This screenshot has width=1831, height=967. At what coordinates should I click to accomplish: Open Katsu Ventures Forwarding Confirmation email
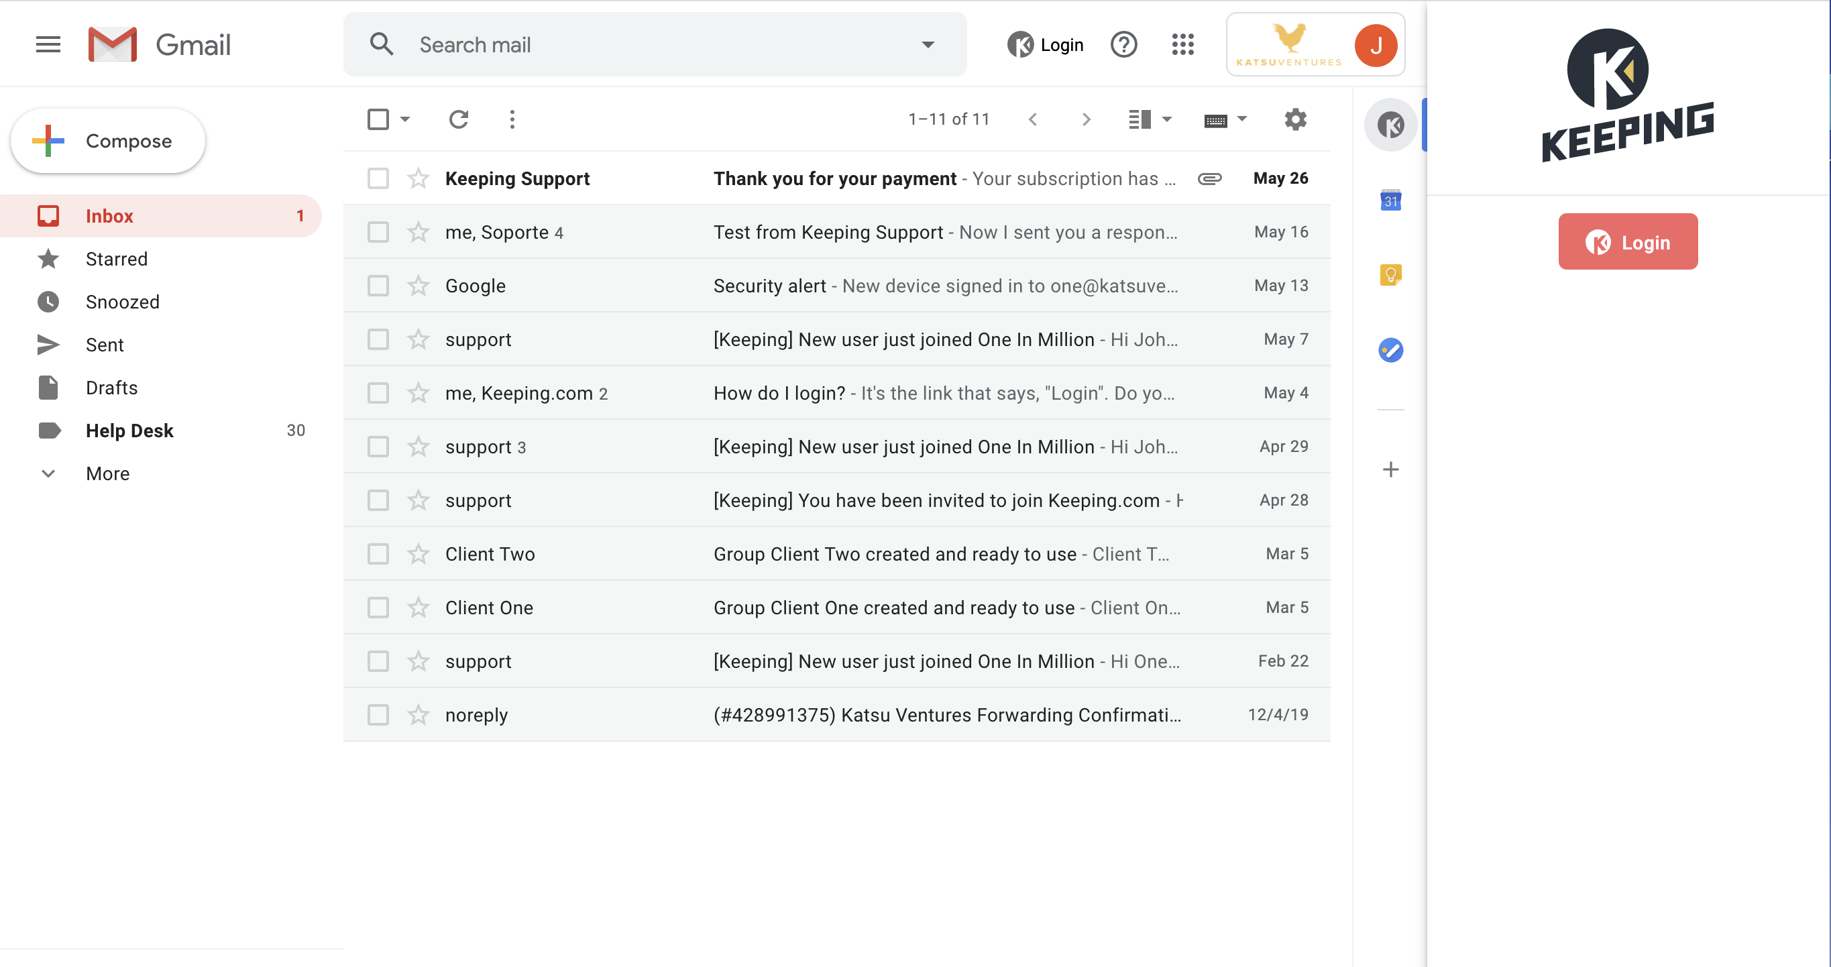836,714
